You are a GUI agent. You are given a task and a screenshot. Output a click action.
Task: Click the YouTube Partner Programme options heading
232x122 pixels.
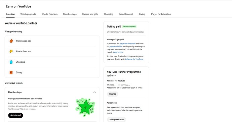(x=124, y=73)
